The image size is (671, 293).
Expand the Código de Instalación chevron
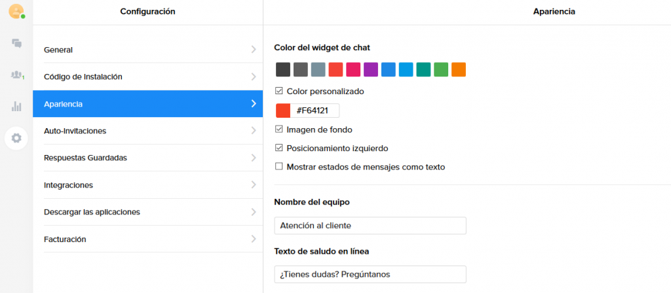point(254,77)
